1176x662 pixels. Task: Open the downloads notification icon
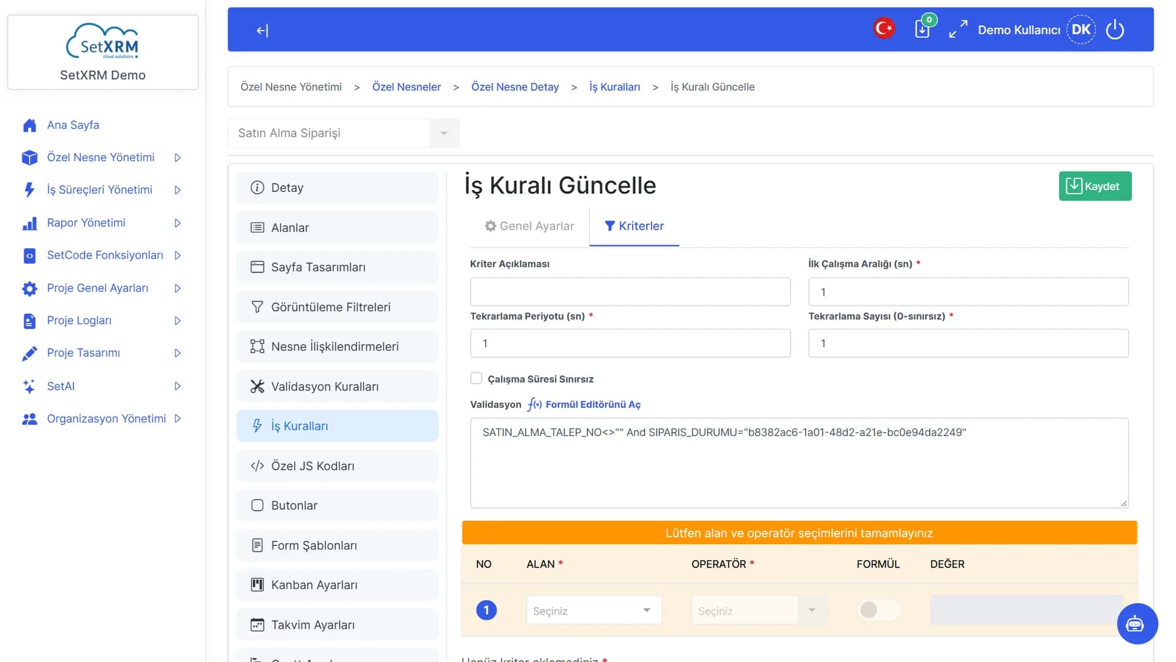[x=923, y=28]
